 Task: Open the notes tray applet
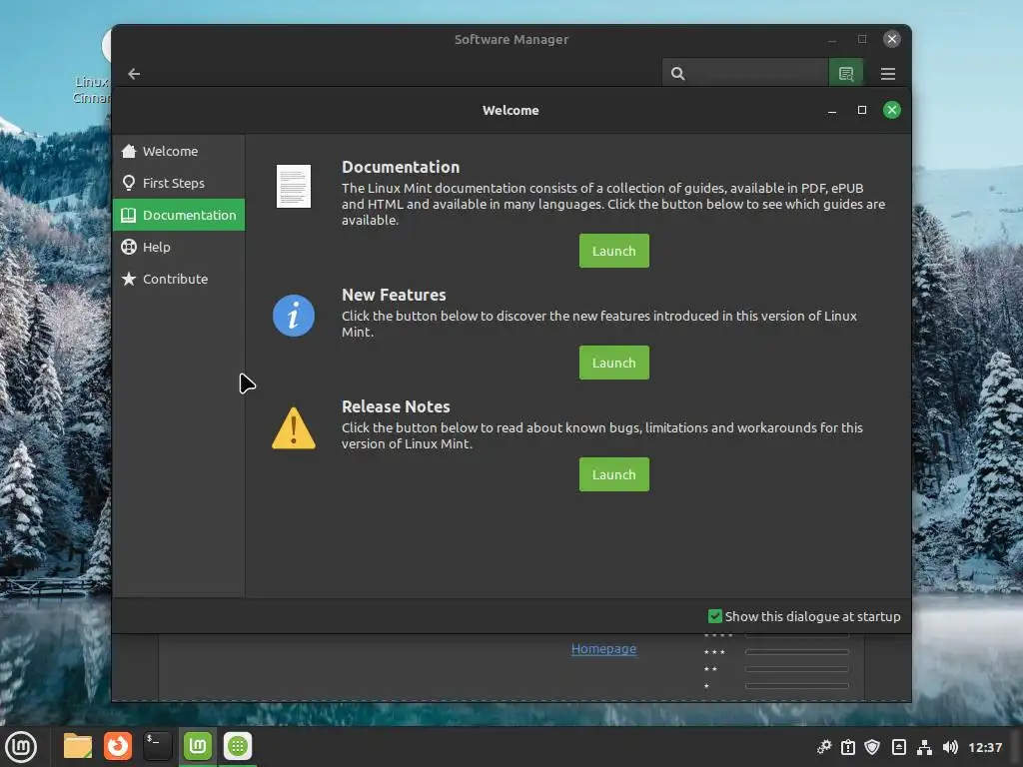[x=899, y=747]
